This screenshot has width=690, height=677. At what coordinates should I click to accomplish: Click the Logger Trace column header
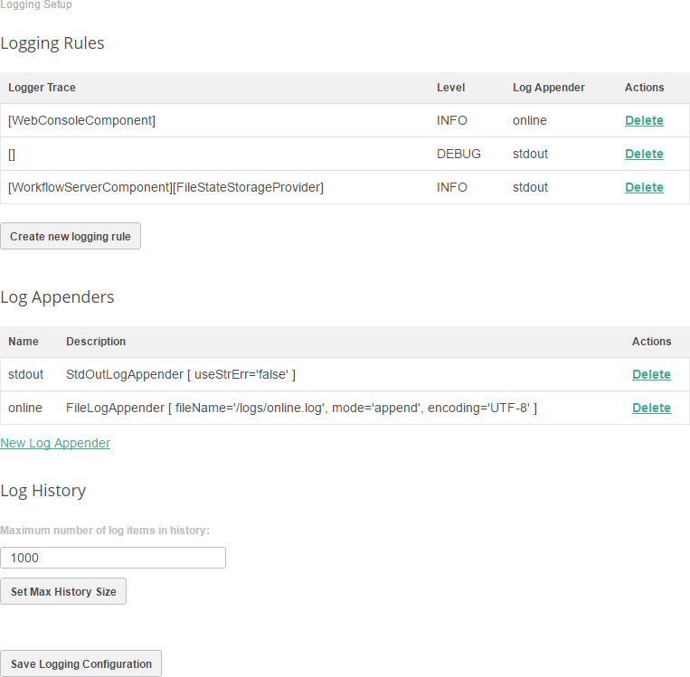tap(42, 88)
